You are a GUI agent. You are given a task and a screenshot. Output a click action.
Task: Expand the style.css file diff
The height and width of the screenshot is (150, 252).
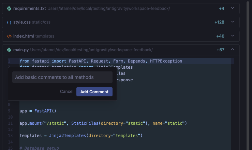tap(233, 22)
